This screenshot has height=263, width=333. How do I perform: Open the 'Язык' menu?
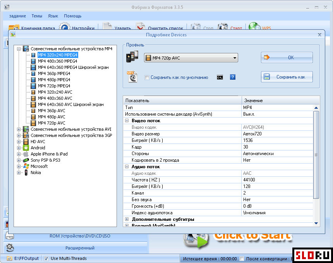[x=53, y=16]
